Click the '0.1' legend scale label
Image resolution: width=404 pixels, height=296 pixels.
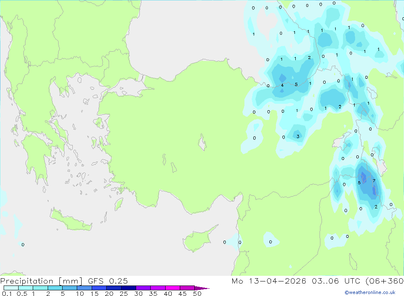[7, 294]
